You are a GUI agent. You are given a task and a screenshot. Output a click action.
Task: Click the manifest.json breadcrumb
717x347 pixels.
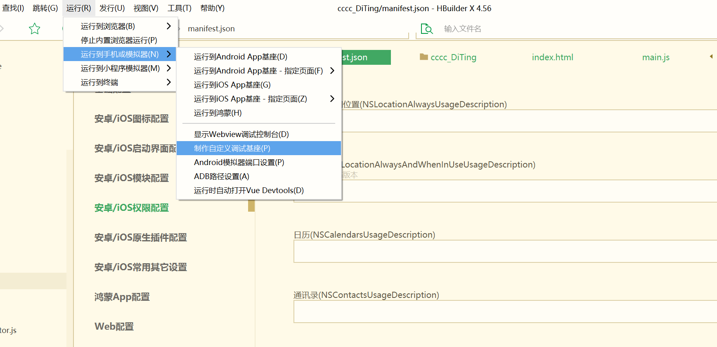click(x=211, y=28)
